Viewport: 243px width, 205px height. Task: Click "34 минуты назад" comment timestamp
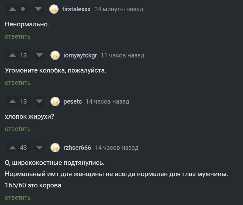(x=119, y=9)
